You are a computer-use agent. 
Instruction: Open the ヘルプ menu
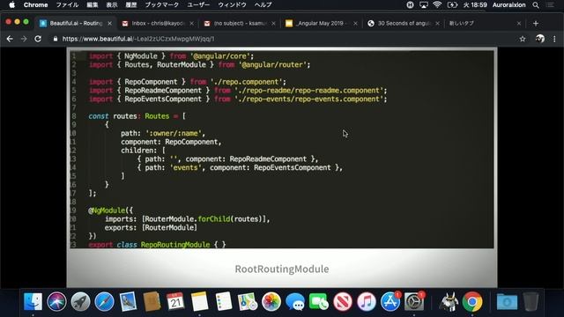263,5
